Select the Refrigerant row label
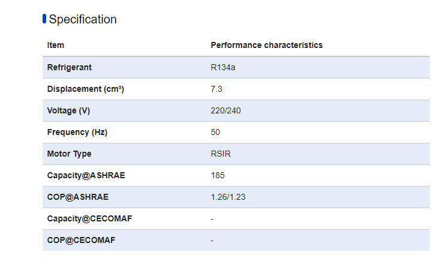 70,67
